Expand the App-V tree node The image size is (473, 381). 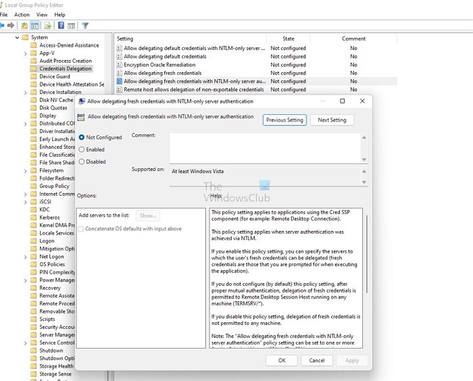(26, 53)
